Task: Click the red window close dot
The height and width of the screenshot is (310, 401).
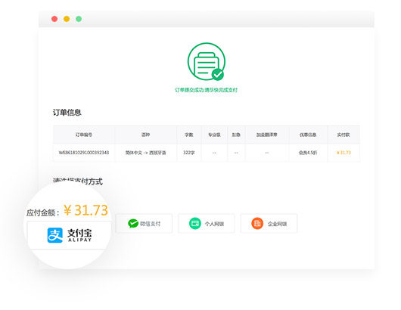Action: pyautogui.click(x=54, y=19)
